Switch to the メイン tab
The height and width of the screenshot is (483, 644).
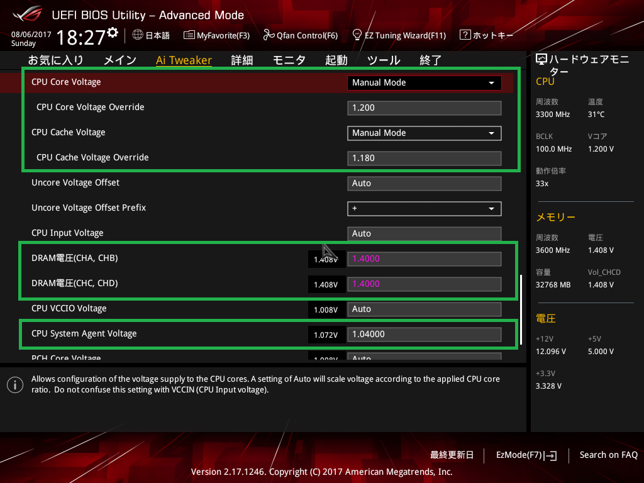click(x=120, y=60)
